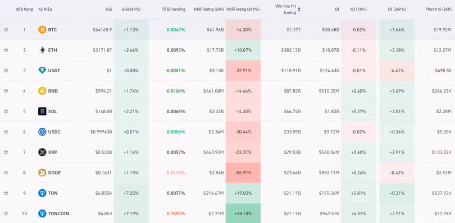This screenshot has height=223, width=455.
Task: Click the Tether logo in USDT row
Action: (x=42, y=71)
